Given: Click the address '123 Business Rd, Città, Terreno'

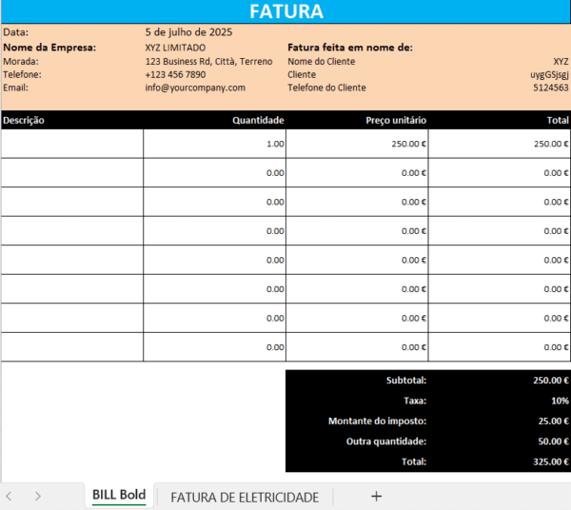Looking at the screenshot, I should pos(208,62).
